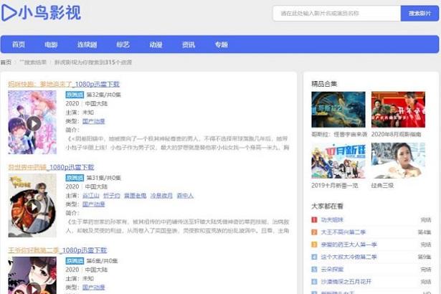Click the red rank 1 number badge

[x=315, y=219]
